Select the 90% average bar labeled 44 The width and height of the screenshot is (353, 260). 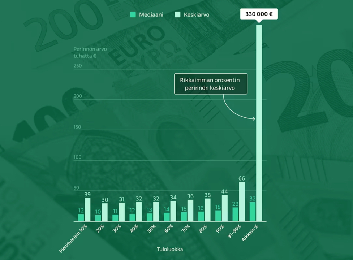point(225,208)
